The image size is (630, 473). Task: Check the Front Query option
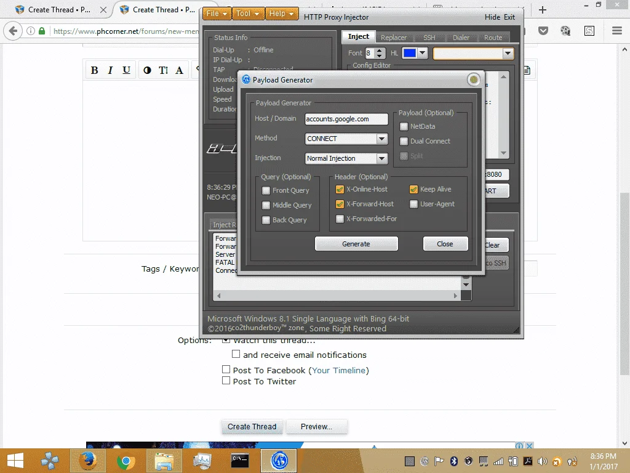pos(266,191)
